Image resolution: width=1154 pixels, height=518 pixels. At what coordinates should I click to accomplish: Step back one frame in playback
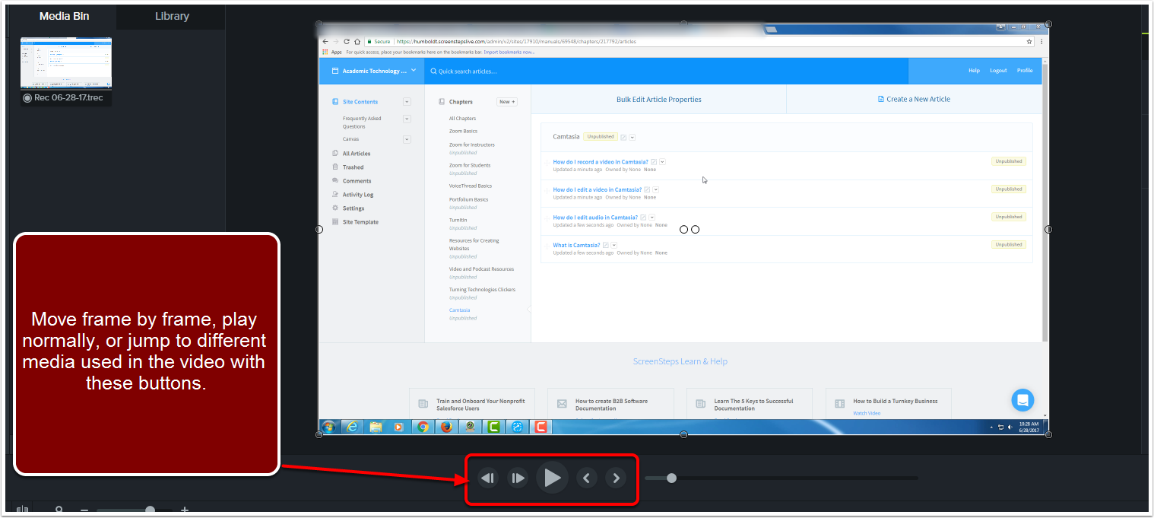pos(488,478)
